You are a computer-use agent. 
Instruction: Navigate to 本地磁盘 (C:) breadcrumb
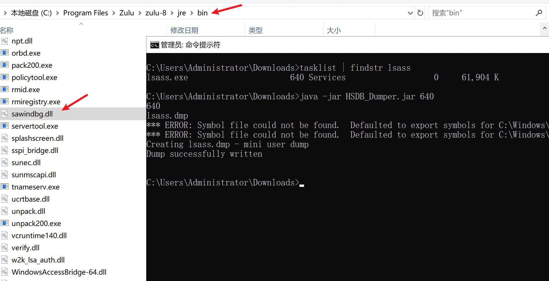tap(31, 13)
